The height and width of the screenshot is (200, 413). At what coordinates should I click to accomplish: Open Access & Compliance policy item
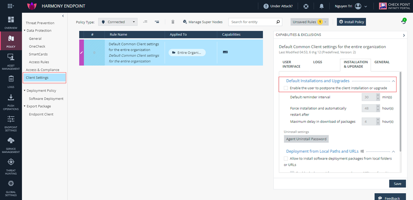pyautogui.click(x=42, y=70)
